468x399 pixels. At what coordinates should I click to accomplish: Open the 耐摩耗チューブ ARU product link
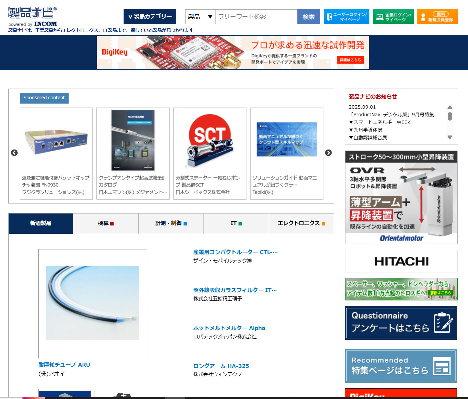pyautogui.click(x=64, y=364)
